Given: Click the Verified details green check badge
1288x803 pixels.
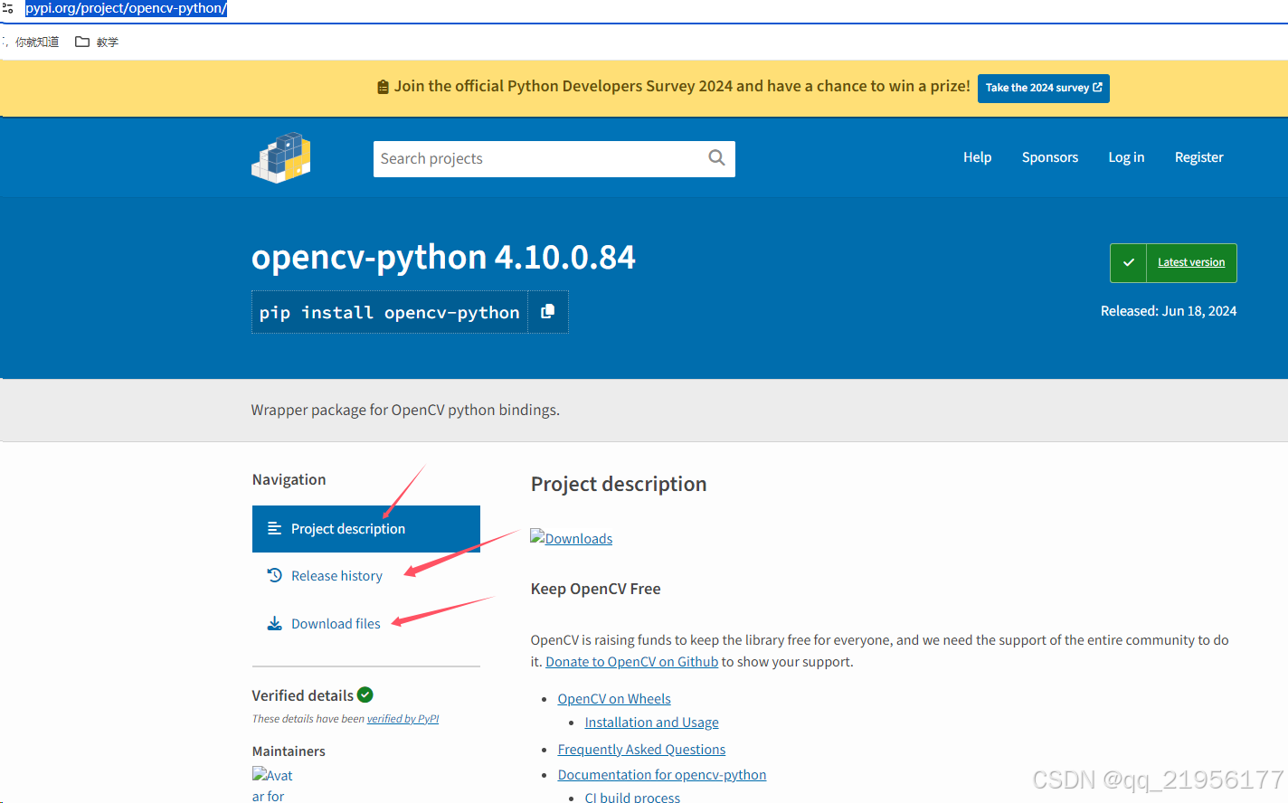Looking at the screenshot, I should click(365, 694).
